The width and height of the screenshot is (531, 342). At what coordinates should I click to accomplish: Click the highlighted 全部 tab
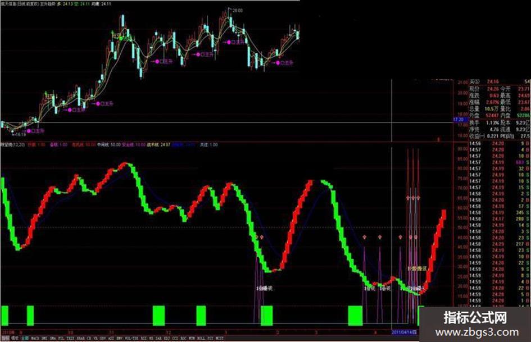(25, 338)
